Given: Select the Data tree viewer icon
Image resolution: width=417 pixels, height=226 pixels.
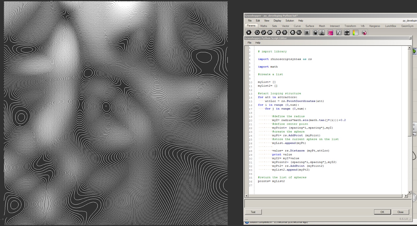Looking at the screenshot, I should 347,32.
